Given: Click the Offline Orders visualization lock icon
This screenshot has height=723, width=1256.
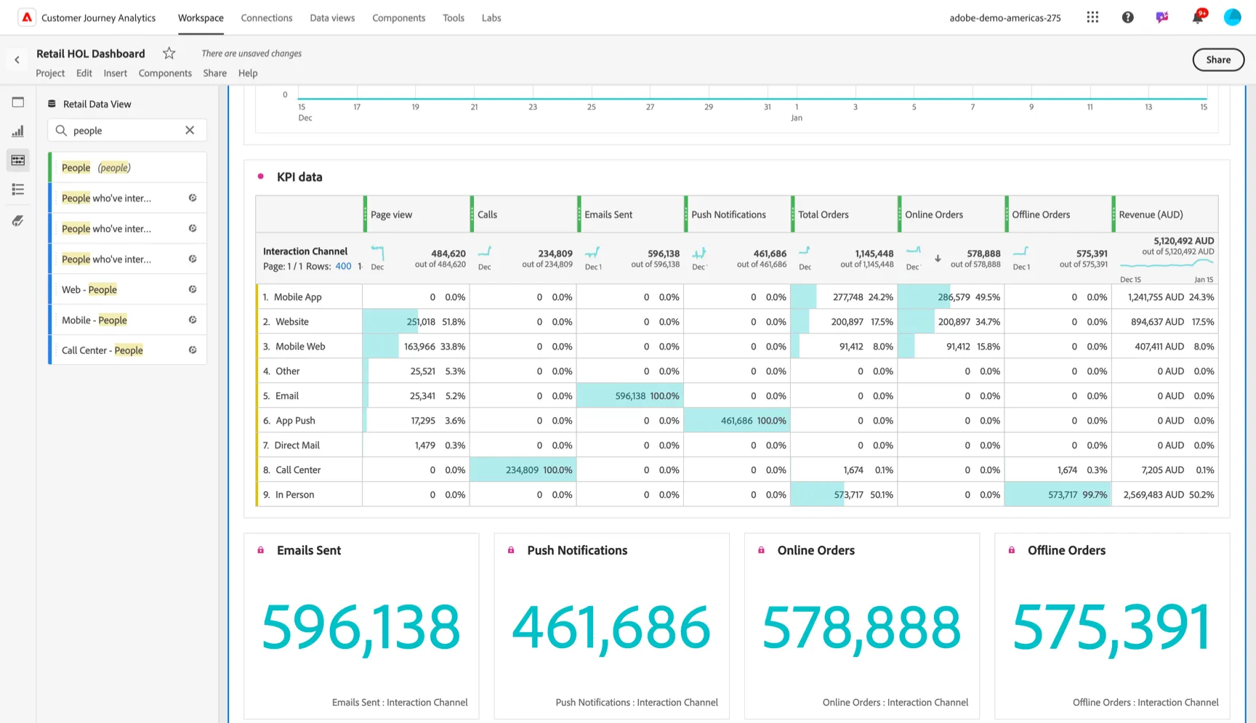Looking at the screenshot, I should pyautogui.click(x=1012, y=550).
